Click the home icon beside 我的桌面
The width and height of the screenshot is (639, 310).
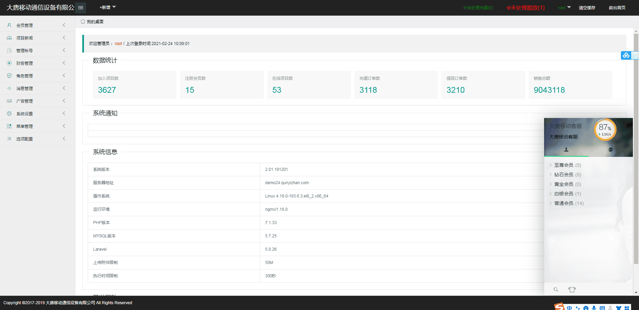[83, 21]
